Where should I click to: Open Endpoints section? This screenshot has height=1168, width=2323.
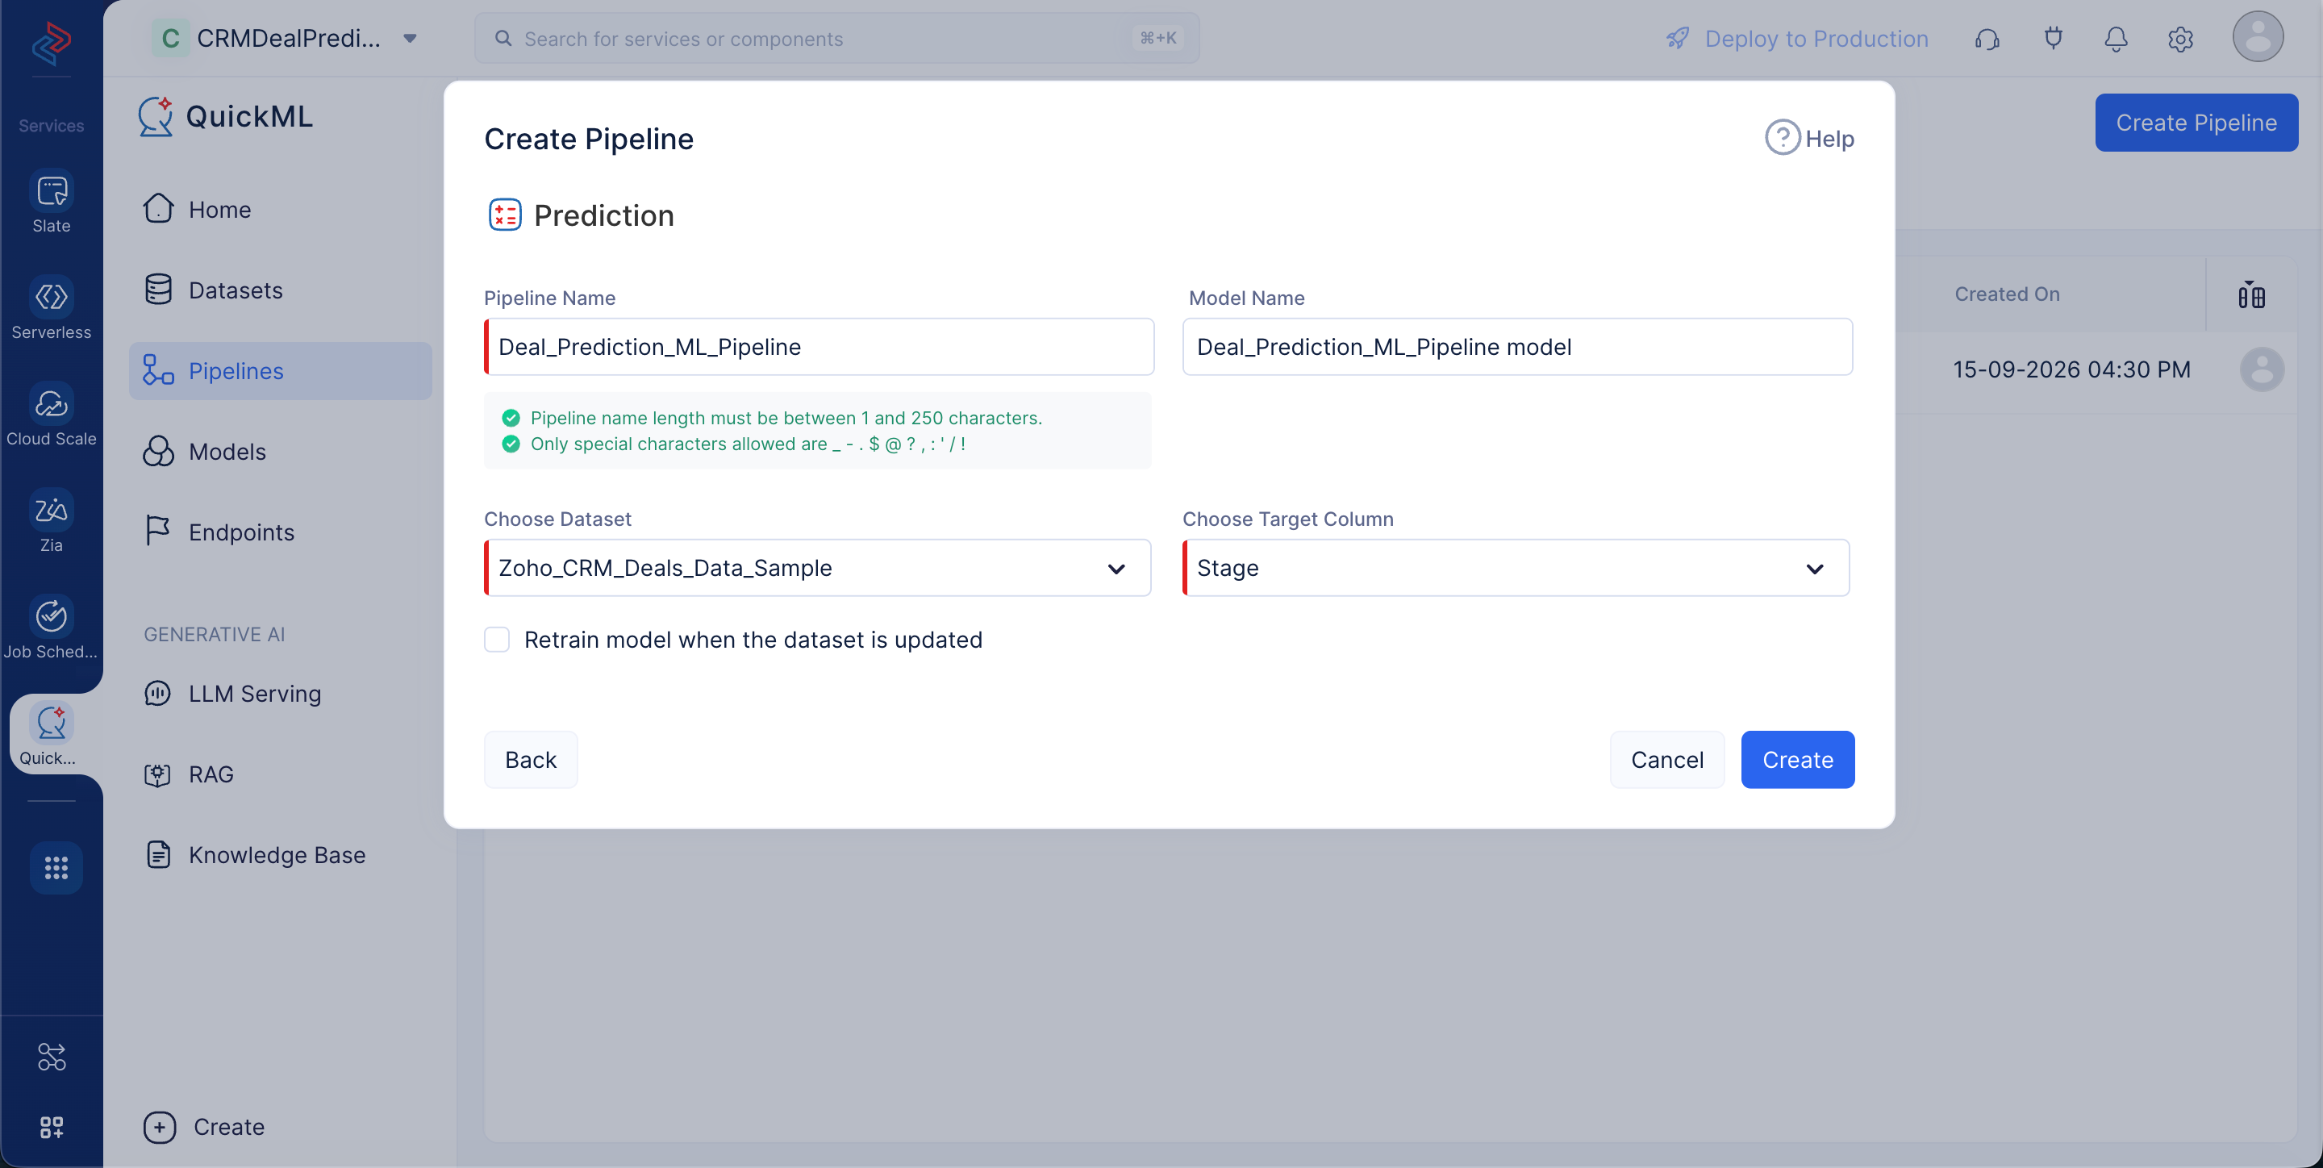pyautogui.click(x=281, y=532)
